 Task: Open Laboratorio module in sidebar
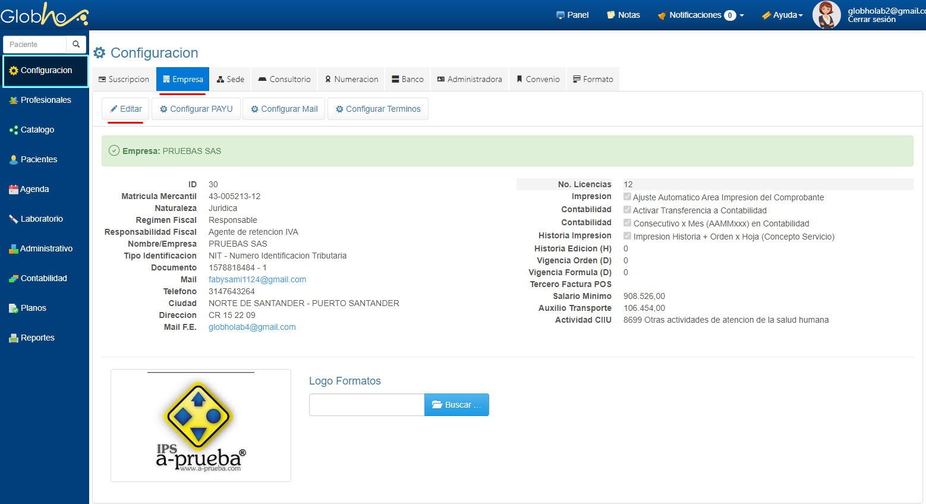click(x=41, y=219)
